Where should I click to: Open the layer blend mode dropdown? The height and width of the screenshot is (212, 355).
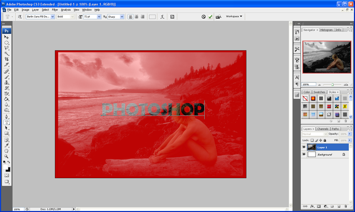coord(315,134)
